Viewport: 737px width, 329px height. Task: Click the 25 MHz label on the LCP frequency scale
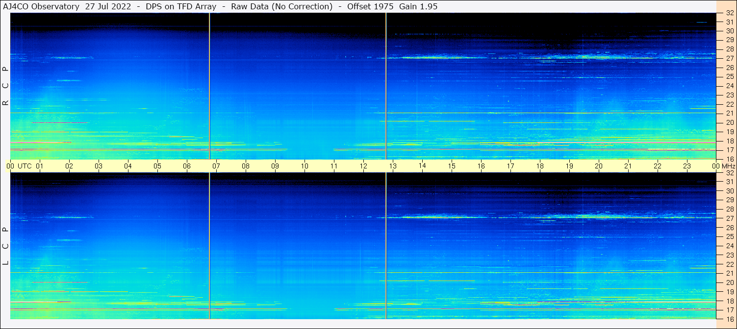pos(729,237)
